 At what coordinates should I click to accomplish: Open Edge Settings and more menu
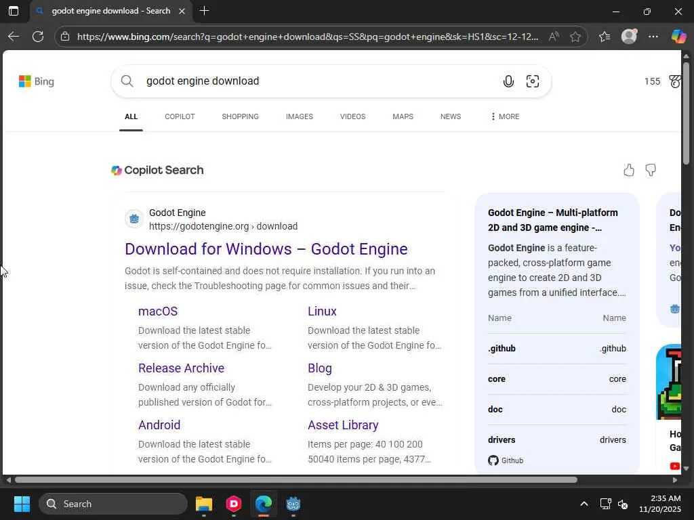(x=653, y=37)
